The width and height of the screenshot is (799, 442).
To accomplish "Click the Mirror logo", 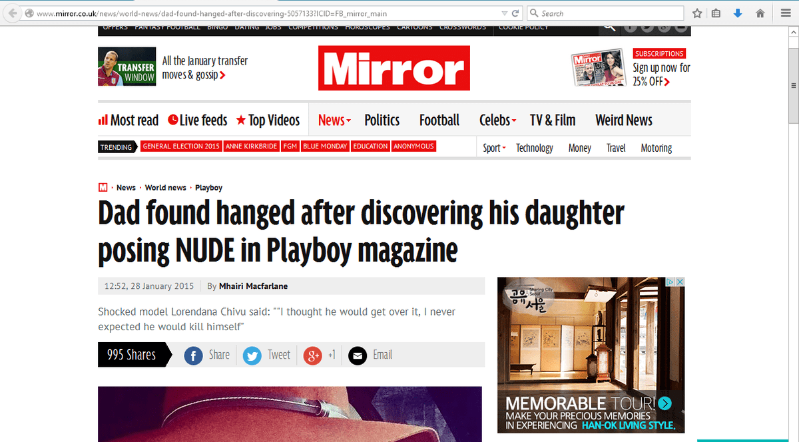I will click(394, 68).
